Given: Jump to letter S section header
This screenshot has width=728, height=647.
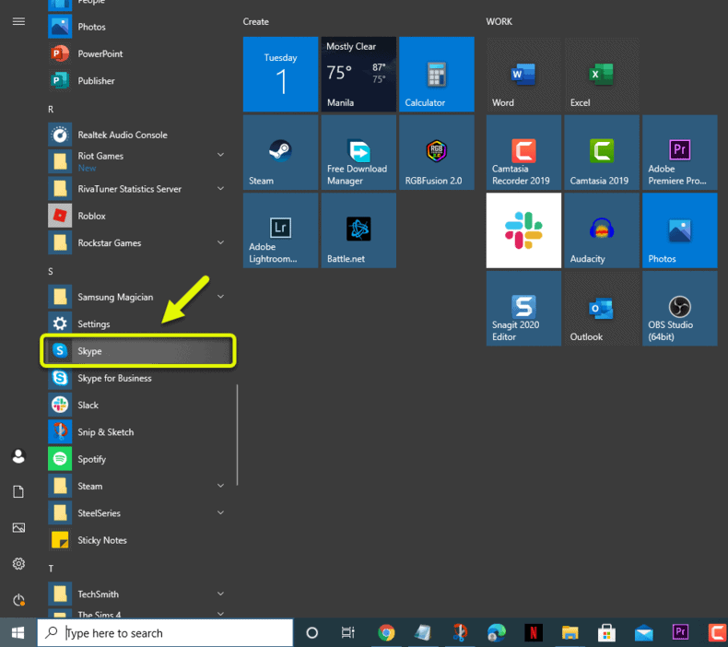Looking at the screenshot, I should click(x=51, y=271).
